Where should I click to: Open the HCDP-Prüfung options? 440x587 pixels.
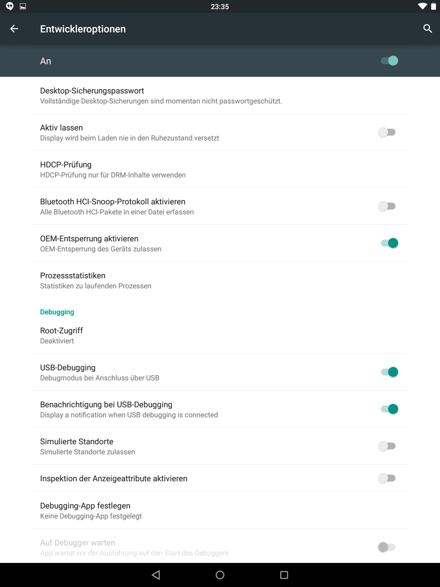pyautogui.click(x=113, y=169)
